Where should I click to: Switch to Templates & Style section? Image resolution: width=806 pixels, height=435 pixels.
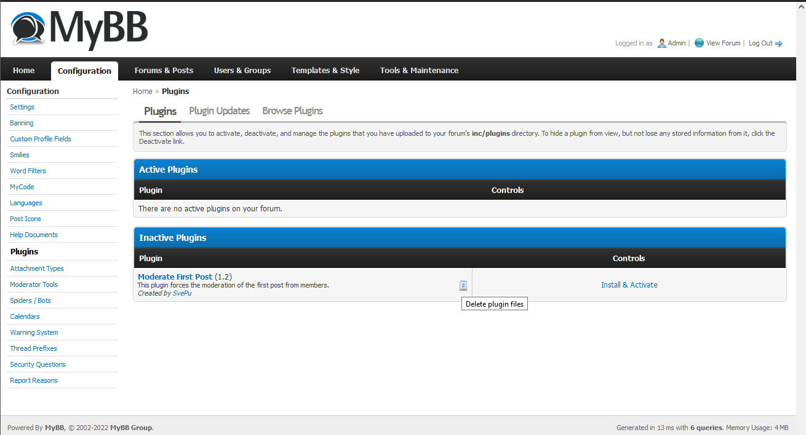(325, 71)
